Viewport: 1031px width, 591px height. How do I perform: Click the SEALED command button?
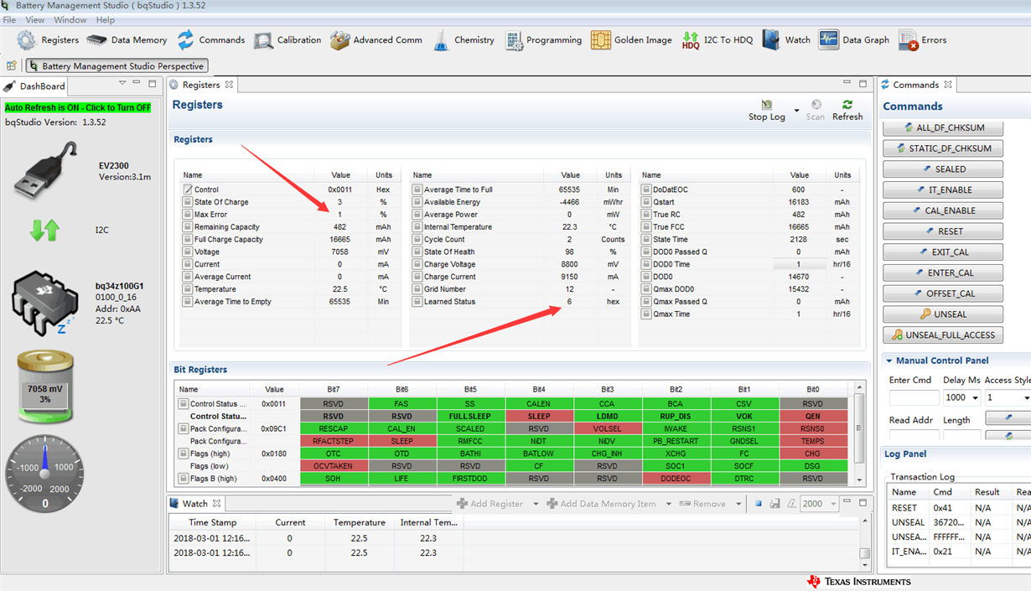point(942,168)
